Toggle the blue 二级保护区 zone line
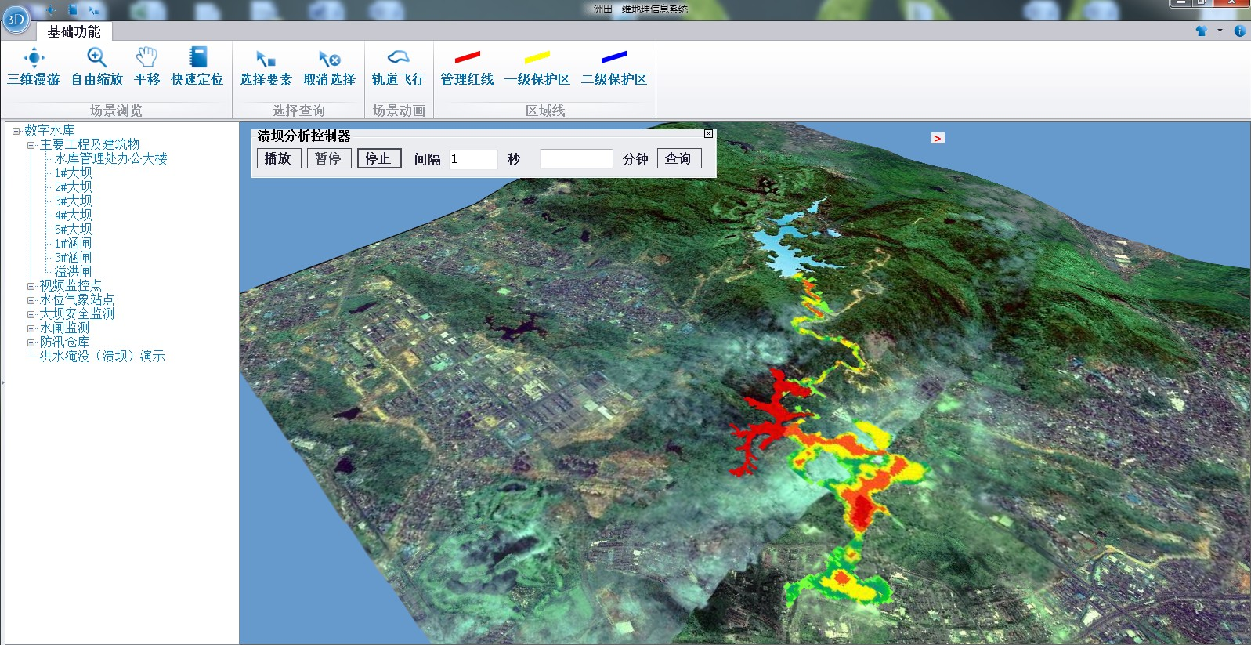 coord(613,67)
